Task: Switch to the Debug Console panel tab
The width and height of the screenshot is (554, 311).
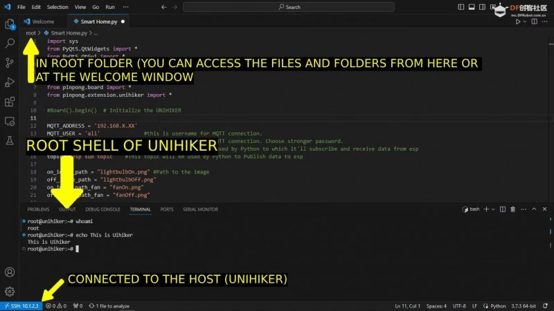Action: pos(102,209)
